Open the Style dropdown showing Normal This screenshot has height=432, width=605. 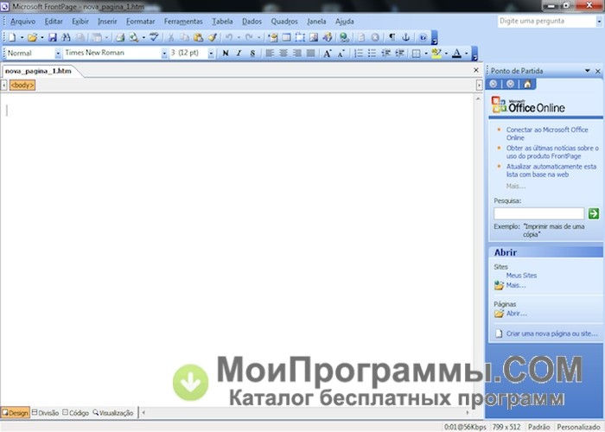point(58,54)
